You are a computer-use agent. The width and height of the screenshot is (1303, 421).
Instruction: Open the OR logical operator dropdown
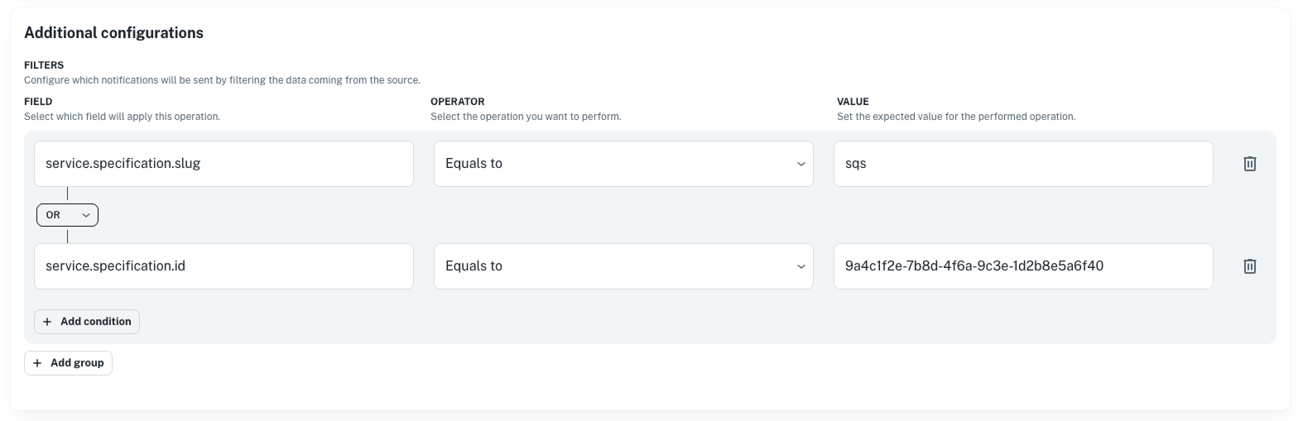coord(67,215)
